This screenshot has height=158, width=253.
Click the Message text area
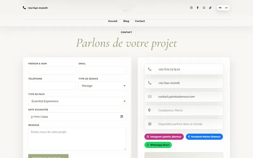(x=77, y=139)
